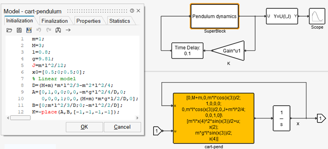Viewport: 328px width, 149px height.
Task: Select the Pendulum dynamics SuperBlock
Action: click(x=214, y=16)
